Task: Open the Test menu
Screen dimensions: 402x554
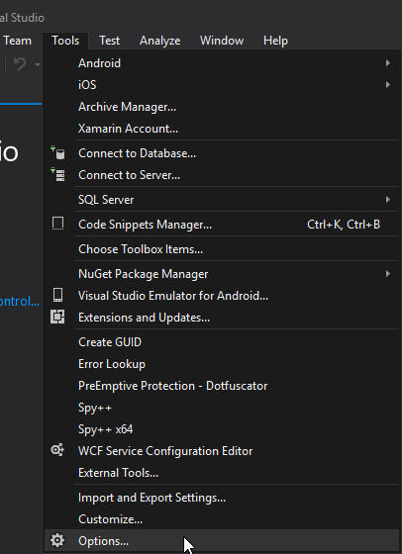Action: coord(109,41)
